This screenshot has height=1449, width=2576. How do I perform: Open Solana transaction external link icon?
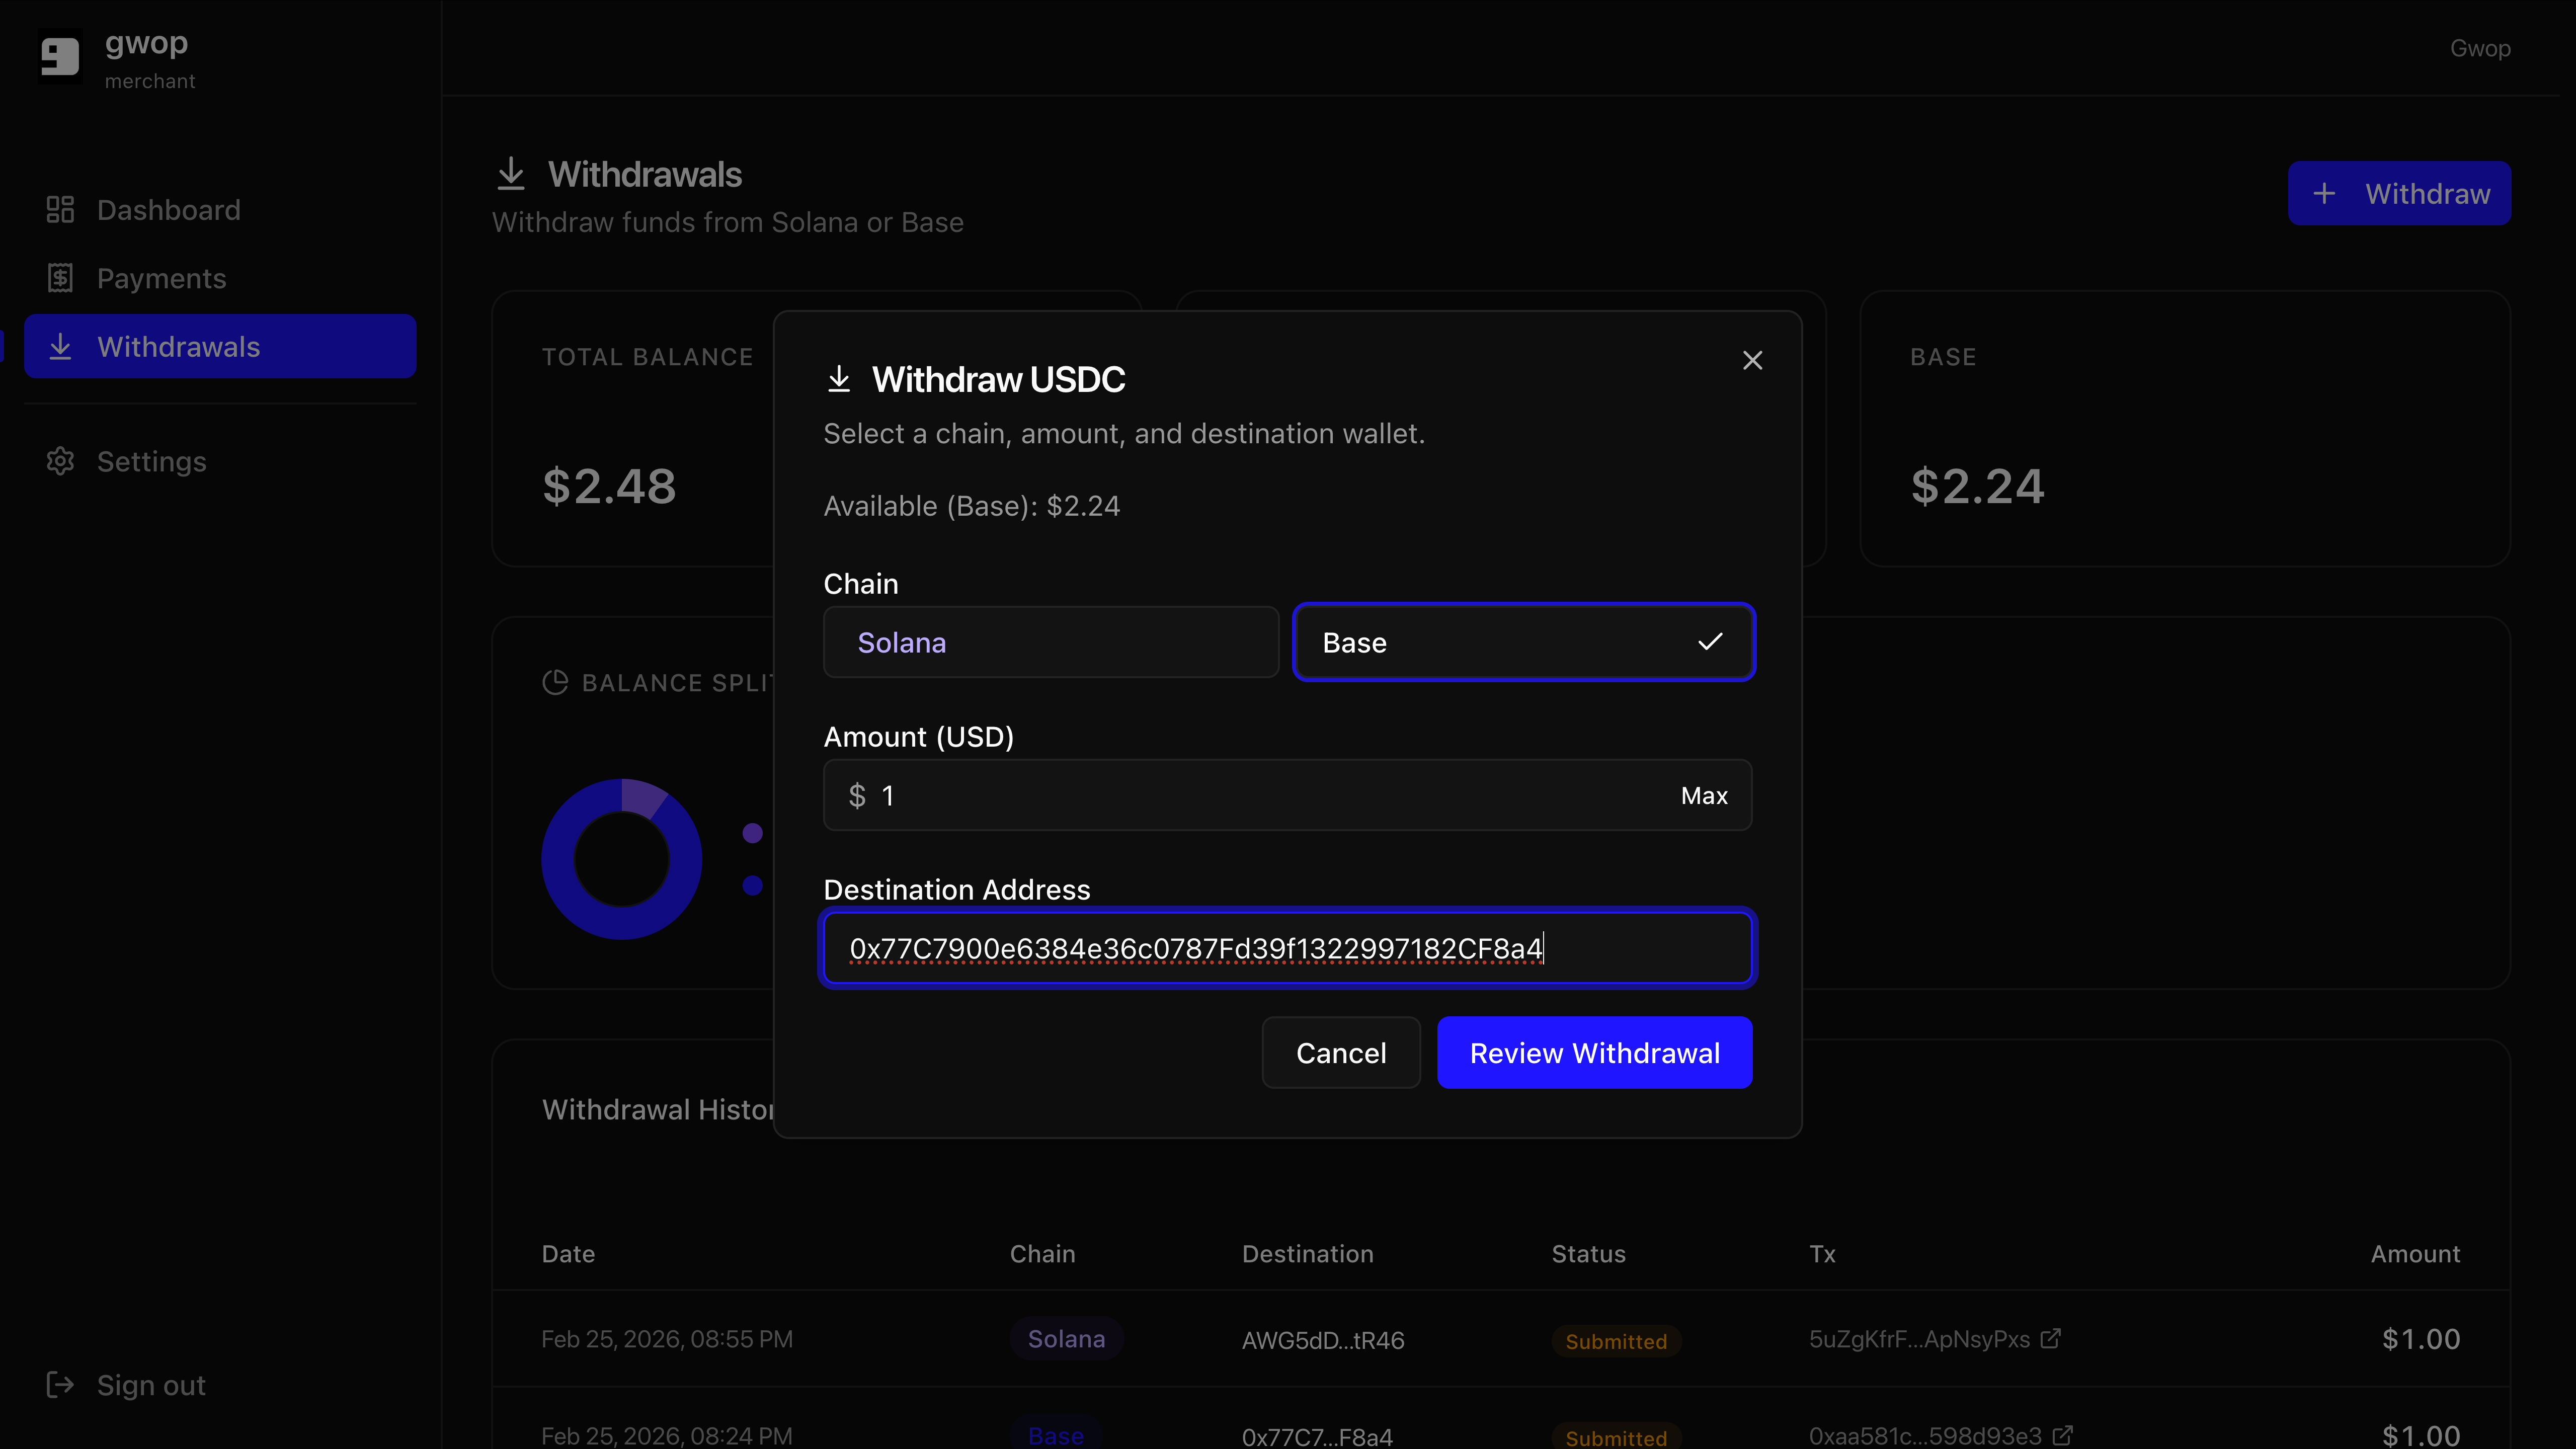2050,1338
